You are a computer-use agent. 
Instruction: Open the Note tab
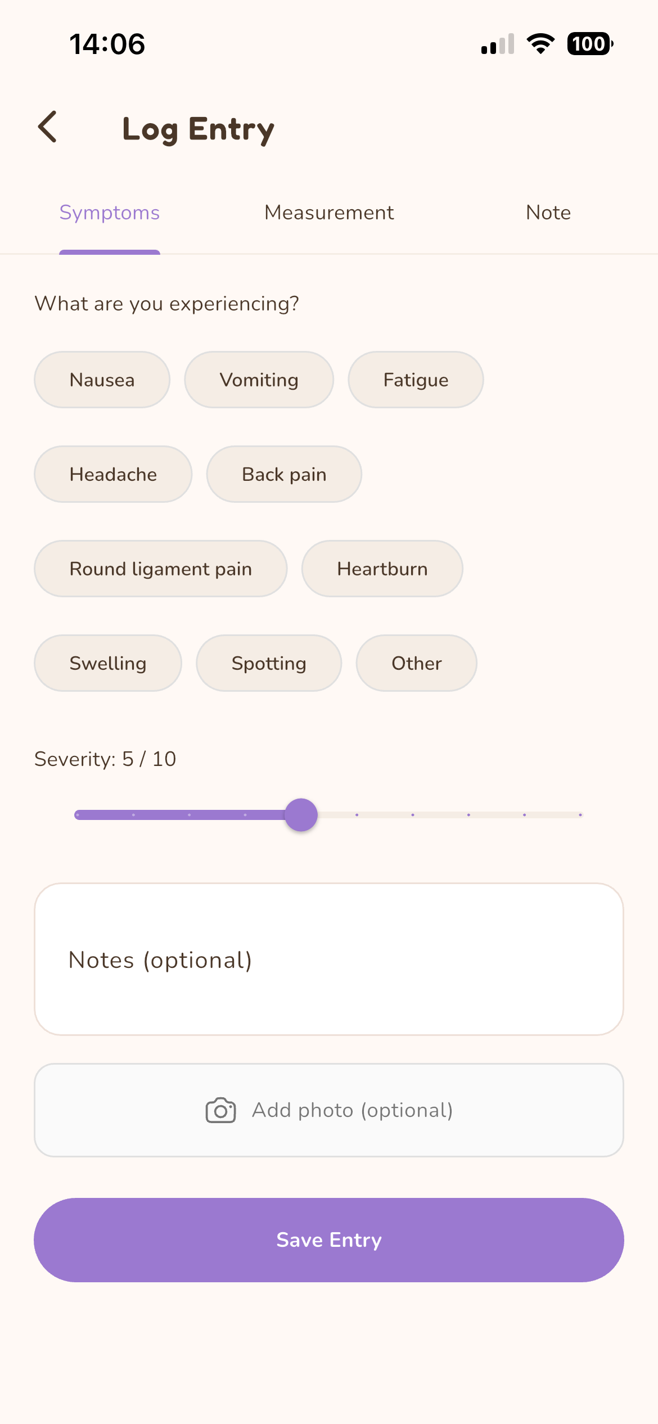click(548, 213)
